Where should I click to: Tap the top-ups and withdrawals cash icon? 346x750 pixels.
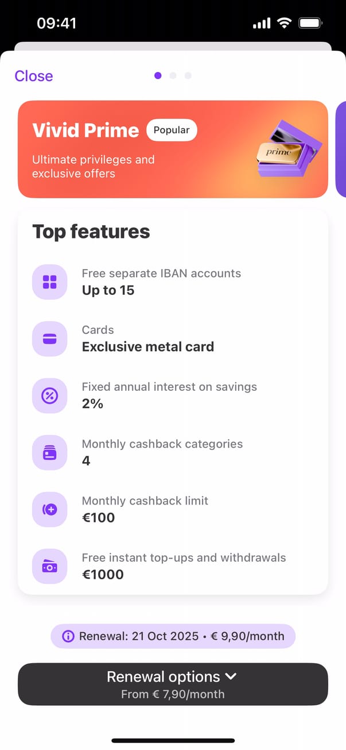click(50, 566)
